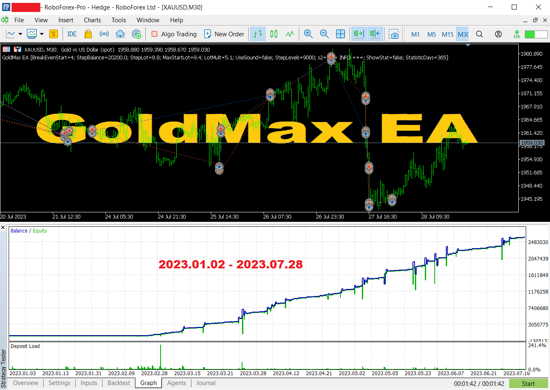This screenshot has height=390, width=550.
Task: Expand the template dropdown arrow
Action: 42,34
